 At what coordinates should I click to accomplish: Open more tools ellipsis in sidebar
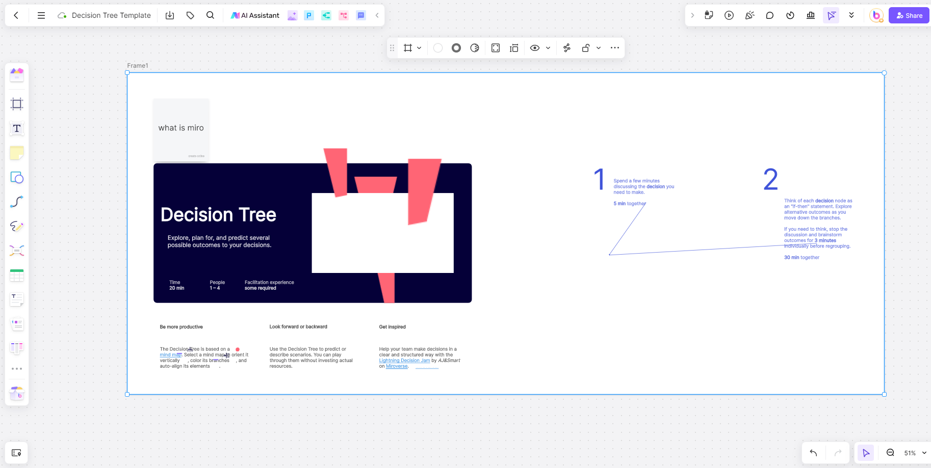(x=17, y=369)
